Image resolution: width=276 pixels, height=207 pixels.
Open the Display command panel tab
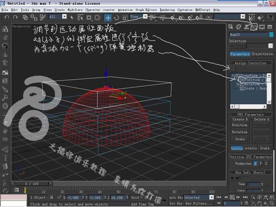pos(262,27)
